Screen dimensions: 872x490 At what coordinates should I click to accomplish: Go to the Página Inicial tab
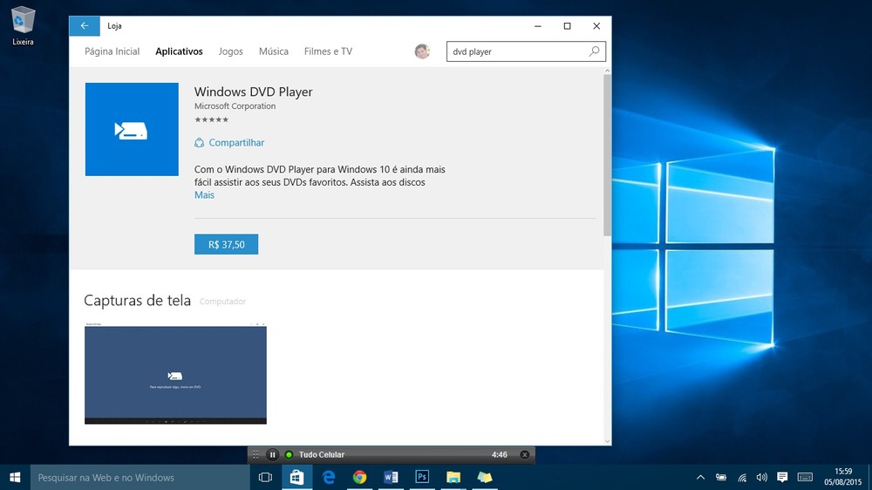pos(112,51)
